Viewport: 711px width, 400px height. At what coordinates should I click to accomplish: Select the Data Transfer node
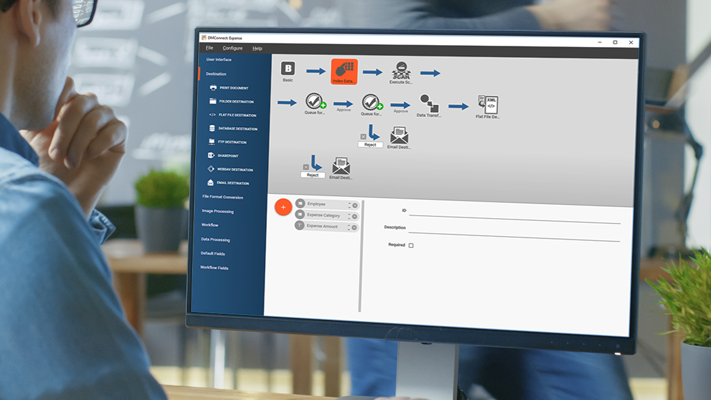(x=429, y=104)
